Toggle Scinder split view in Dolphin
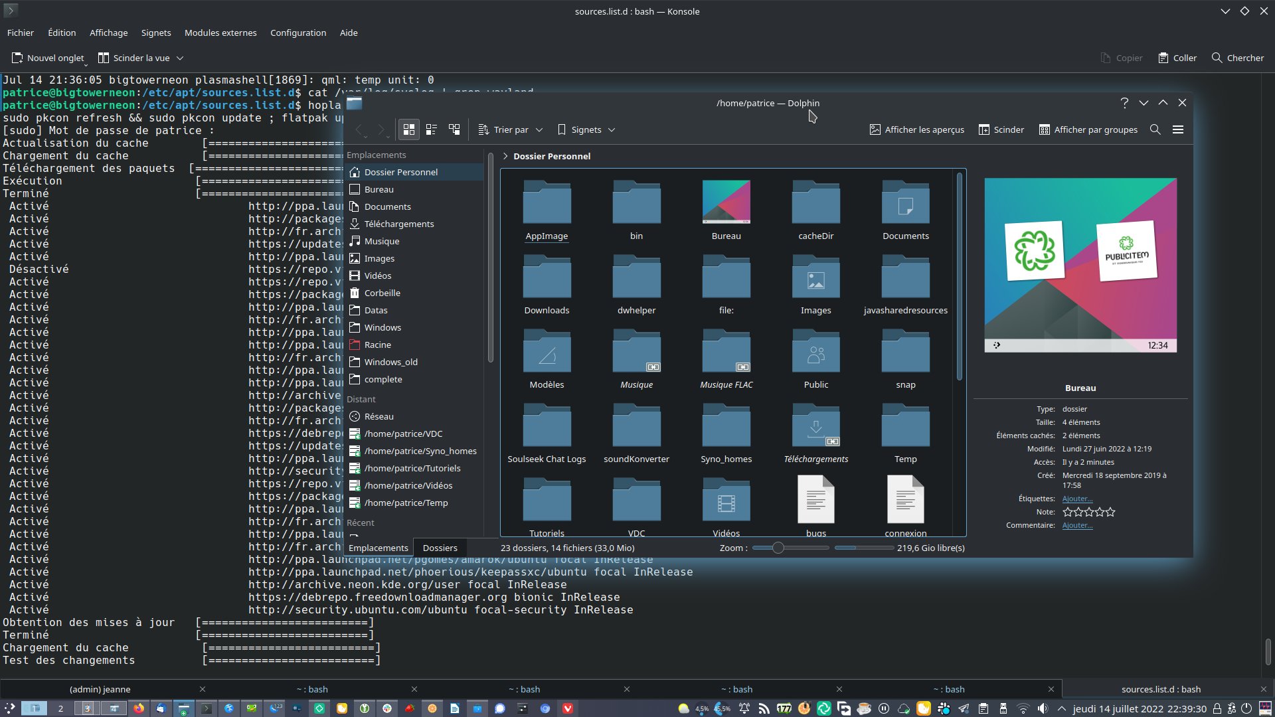 tap(1001, 129)
